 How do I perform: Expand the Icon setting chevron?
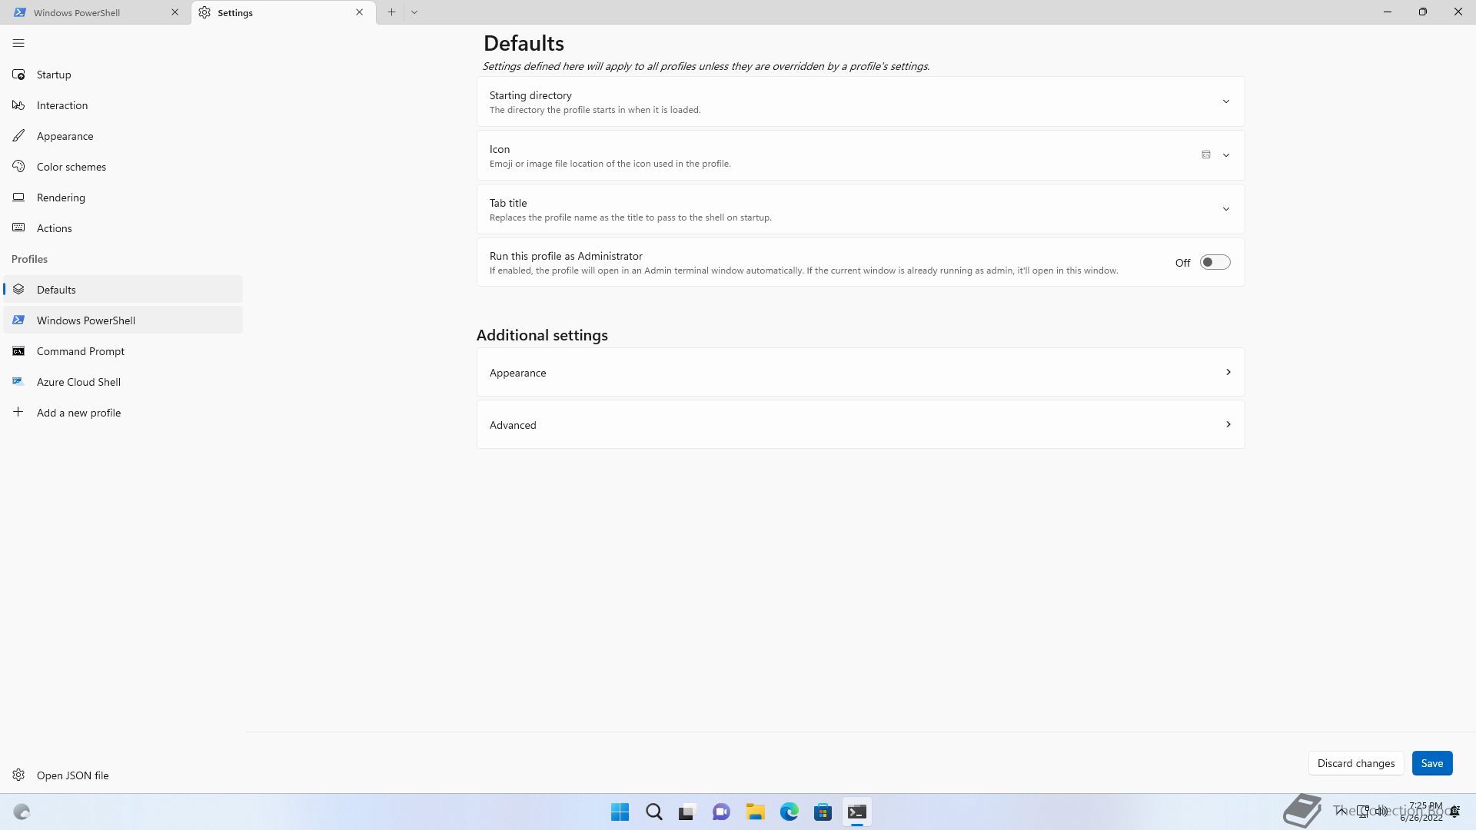(1226, 155)
